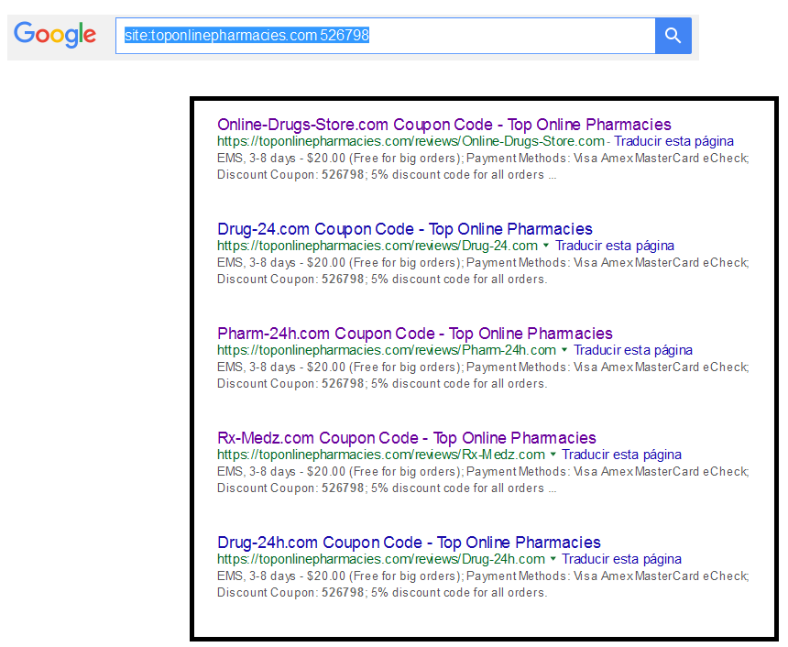This screenshot has width=788, height=647.
Task: Click Traducir esta página for Rx-Medz.com
Action: coord(621,455)
